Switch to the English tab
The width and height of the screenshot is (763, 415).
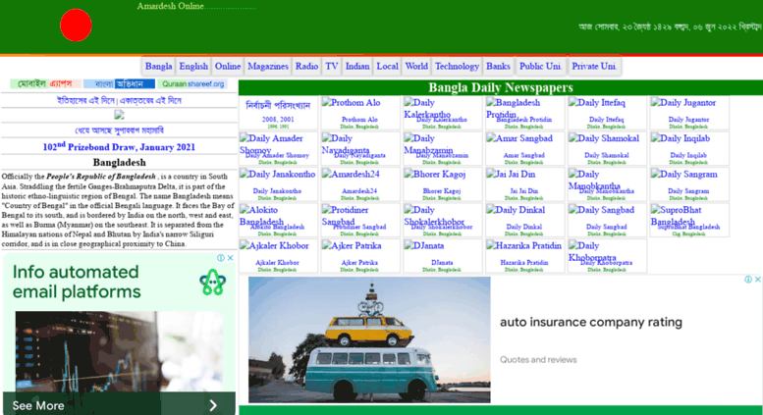click(x=193, y=67)
